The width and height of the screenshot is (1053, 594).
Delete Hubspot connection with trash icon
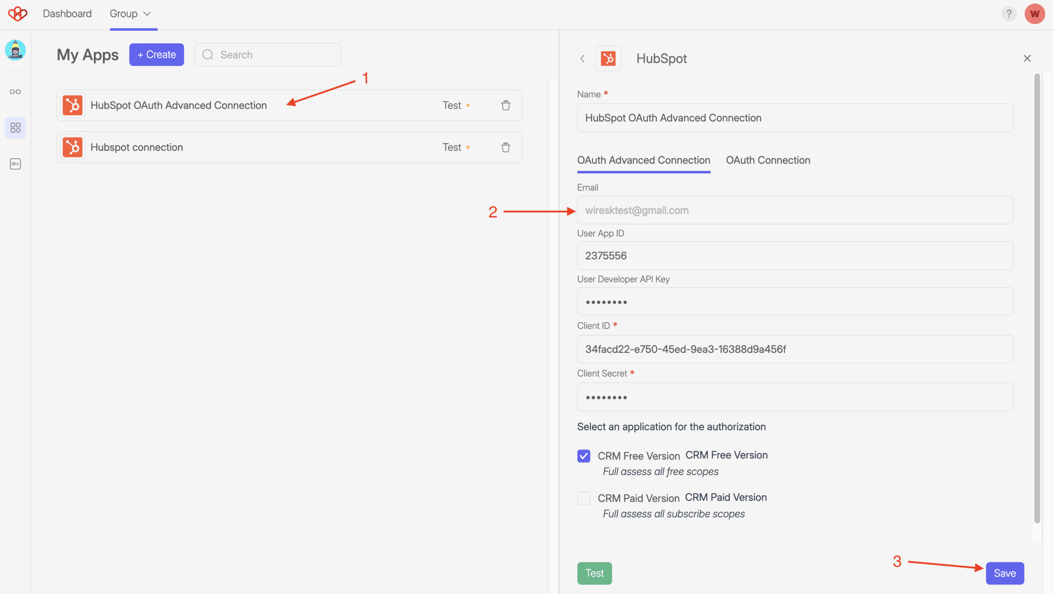pos(506,147)
